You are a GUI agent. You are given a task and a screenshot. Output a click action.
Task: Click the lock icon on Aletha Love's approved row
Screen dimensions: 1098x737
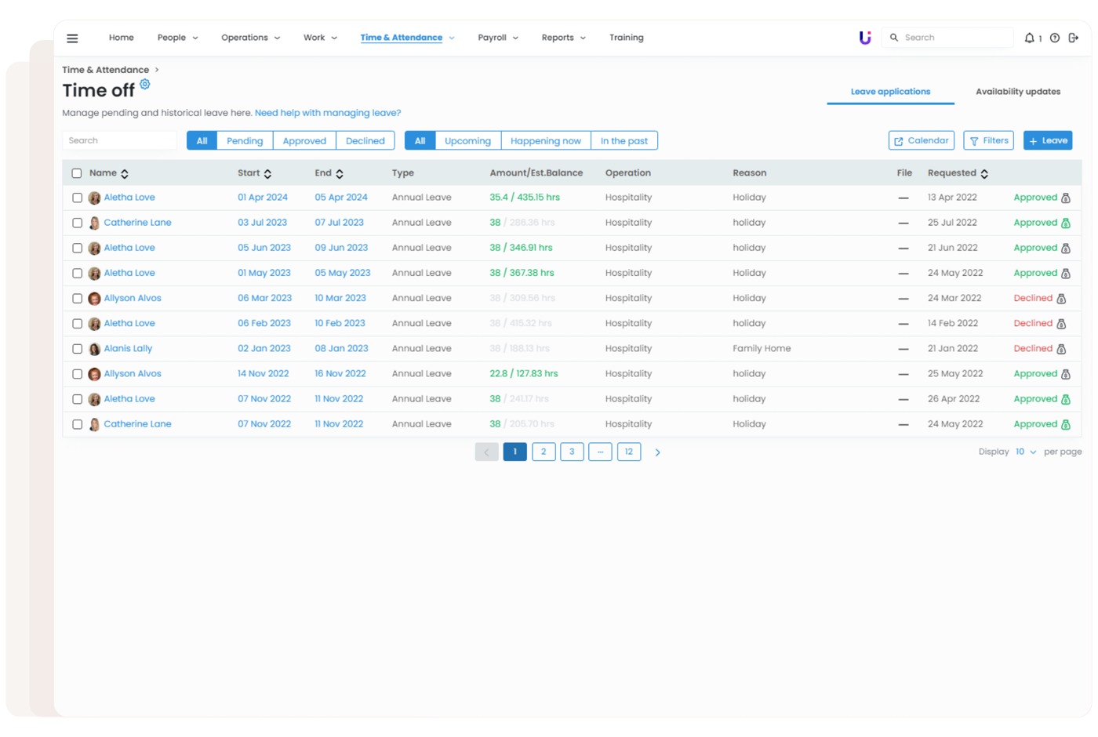point(1066,198)
